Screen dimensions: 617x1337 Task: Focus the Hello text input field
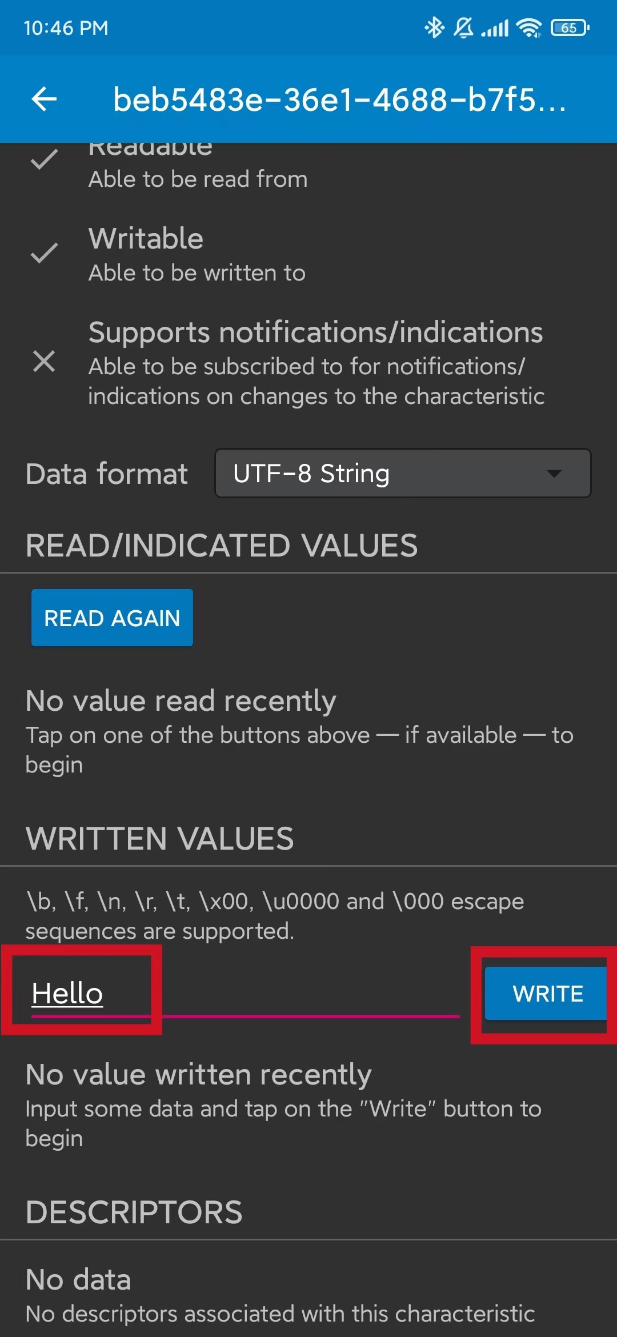[246, 994]
